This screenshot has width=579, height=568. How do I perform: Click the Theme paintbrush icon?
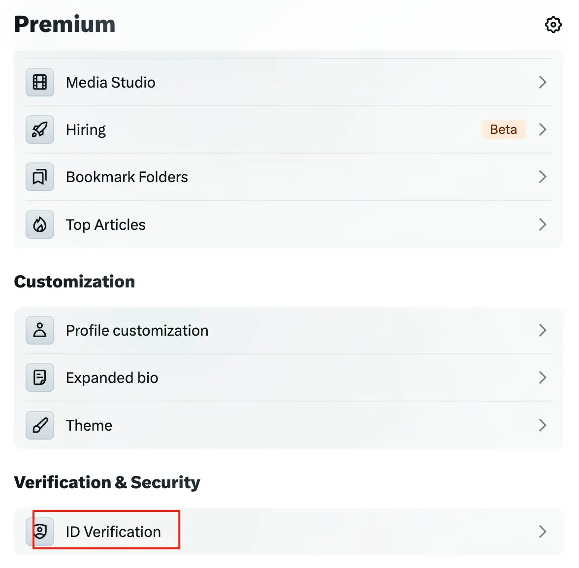coord(40,425)
